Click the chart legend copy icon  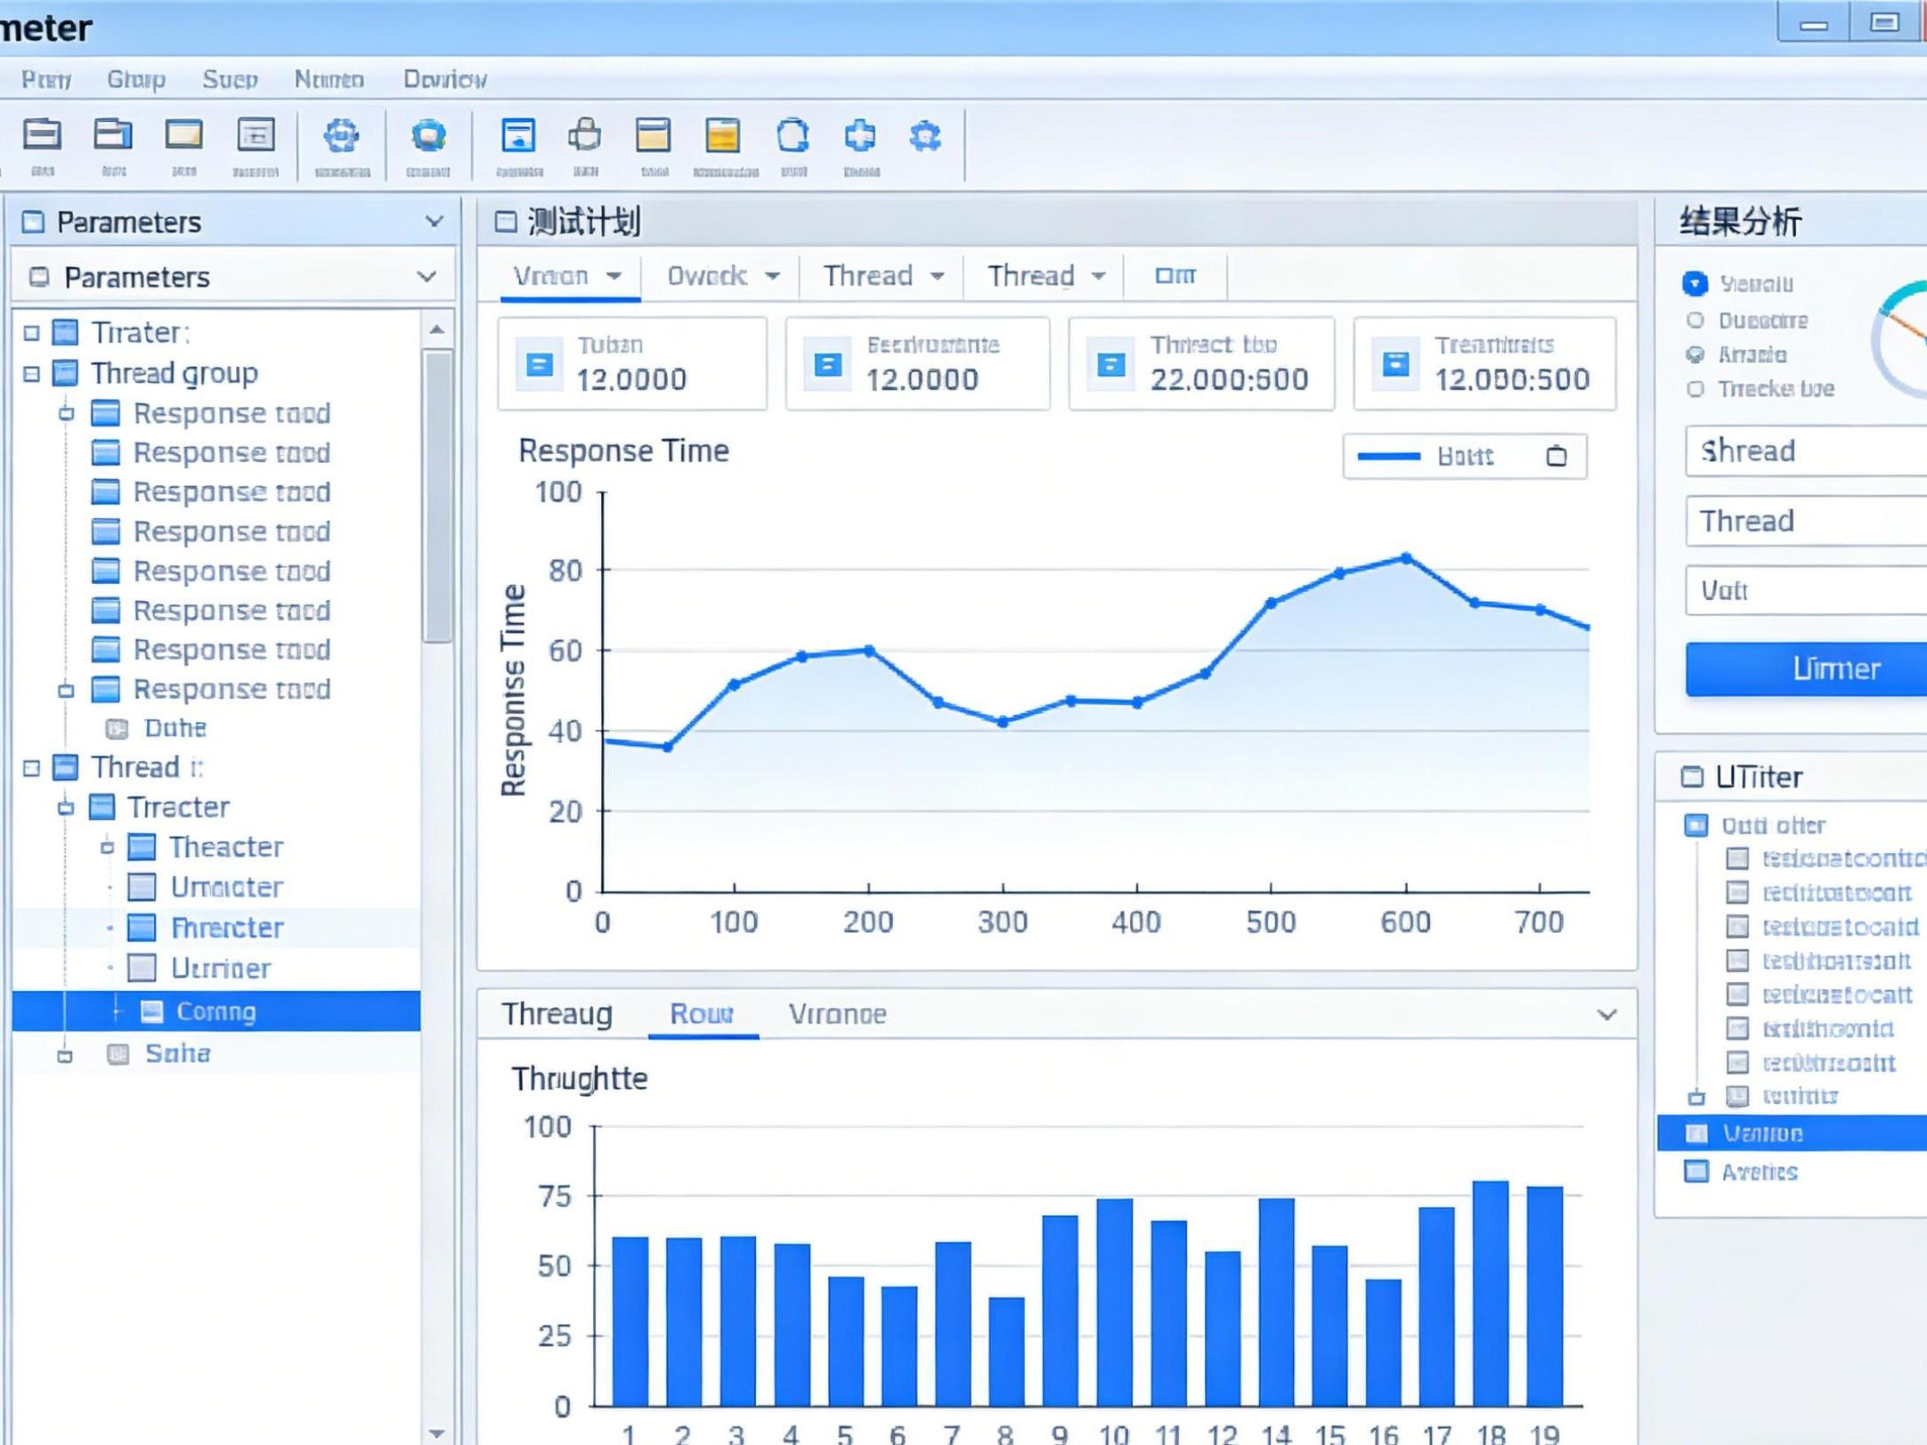click(x=1556, y=457)
